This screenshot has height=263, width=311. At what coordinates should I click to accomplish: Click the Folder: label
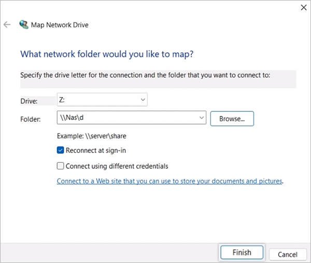pos(31,119)
